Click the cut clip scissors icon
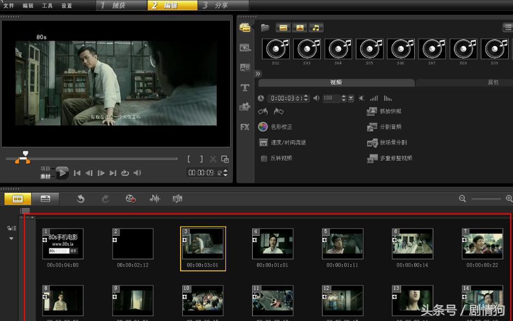513x321 pixels. pyautogui.click(x=213, y=159)
